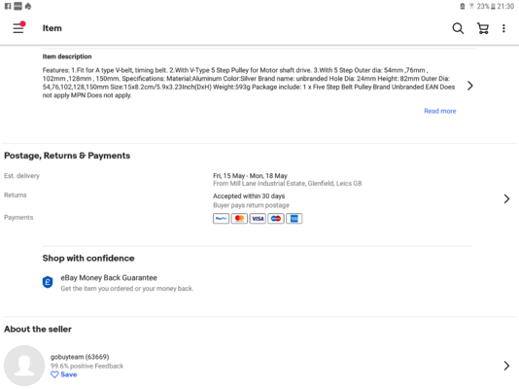Click the Read more link
This screenshot has width=519, height=389.
440,111
